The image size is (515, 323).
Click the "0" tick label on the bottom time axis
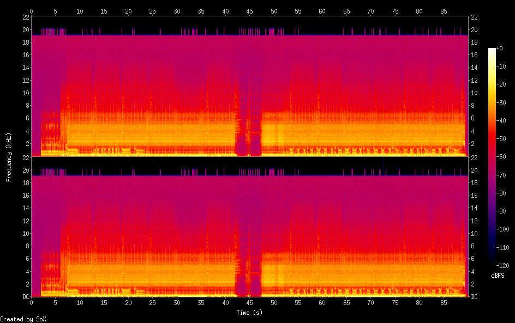(31, 303)
